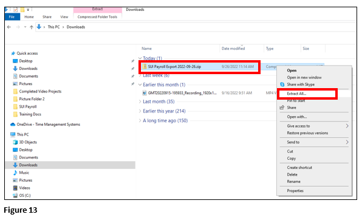This screenshot has width=362, height=220.
Task: Click Extract tab above Compressed Folder Tools
Action: [97, 10]
